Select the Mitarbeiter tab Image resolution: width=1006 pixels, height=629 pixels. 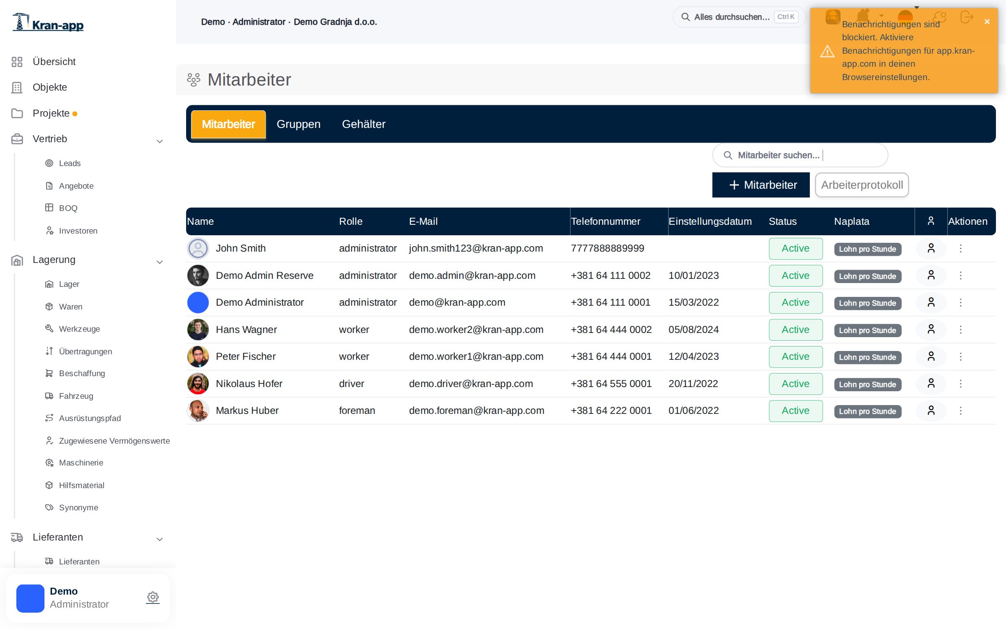pyautogui.click(x=228, y=124)
